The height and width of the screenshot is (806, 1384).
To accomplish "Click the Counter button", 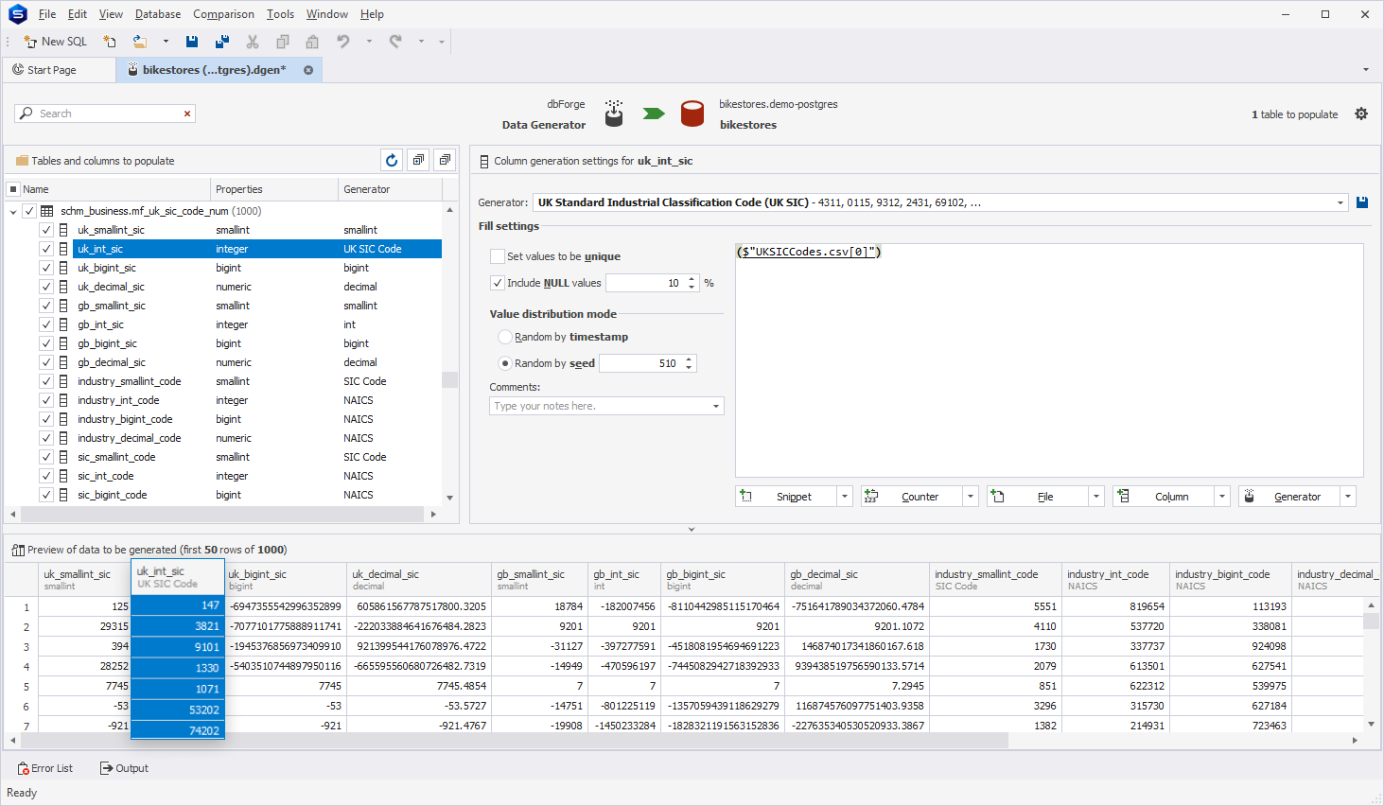I will click(x=912, y=497).
